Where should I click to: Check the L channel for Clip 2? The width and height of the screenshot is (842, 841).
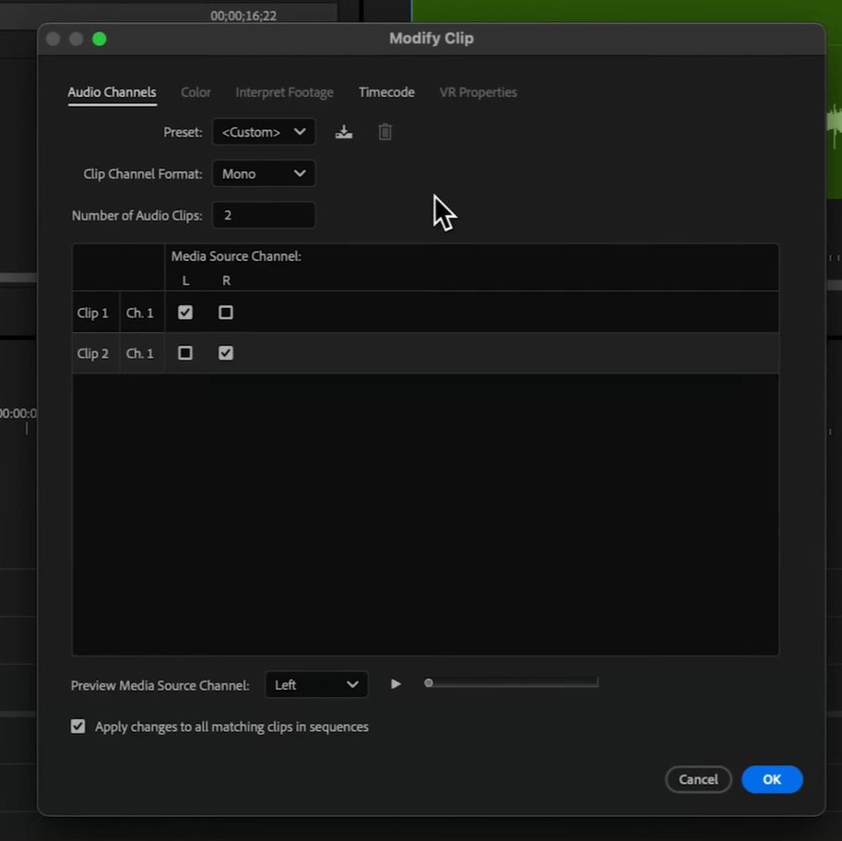[185, 353]
